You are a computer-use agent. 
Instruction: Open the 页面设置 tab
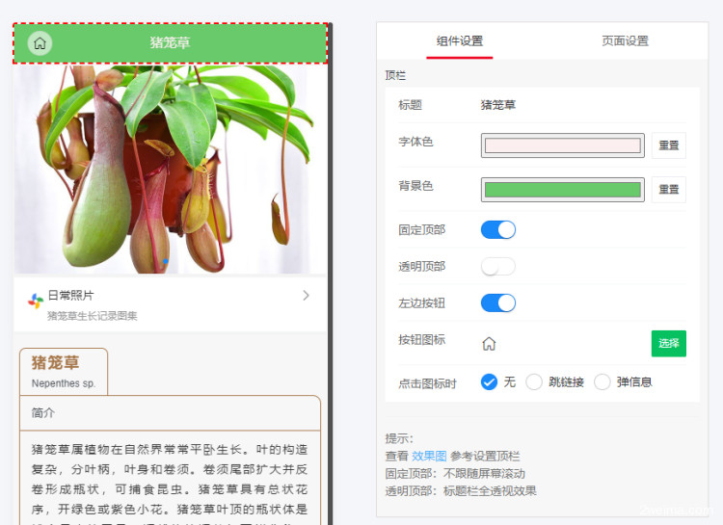coord(625,41)
